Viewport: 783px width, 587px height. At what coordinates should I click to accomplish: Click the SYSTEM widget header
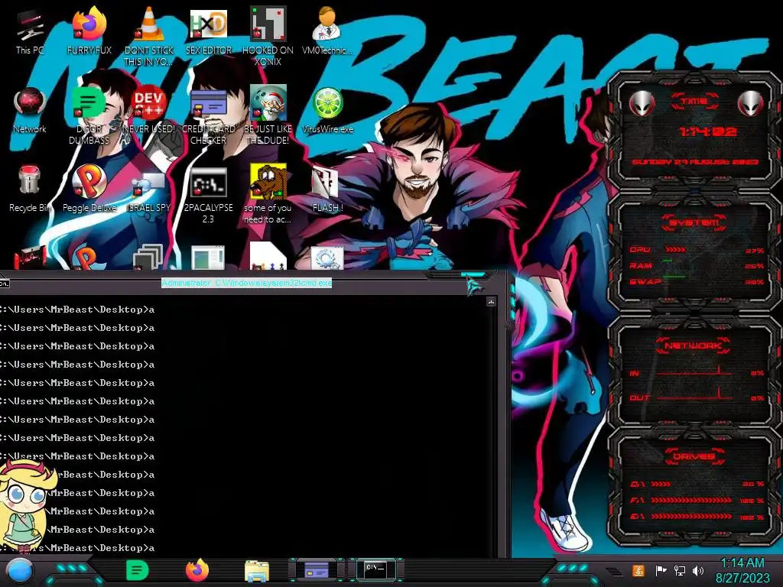(x=694, y=222)
